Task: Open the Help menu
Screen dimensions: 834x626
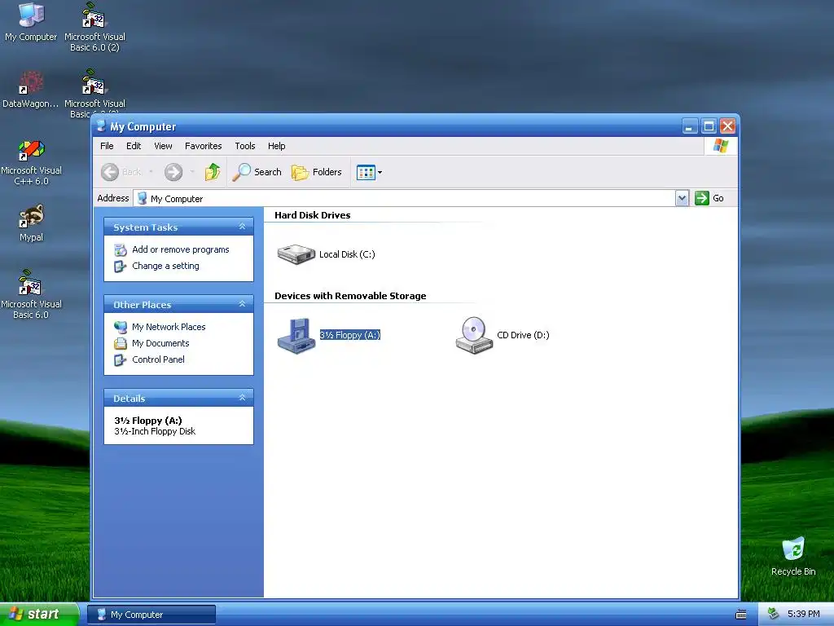Action: (x=277, y=146)
